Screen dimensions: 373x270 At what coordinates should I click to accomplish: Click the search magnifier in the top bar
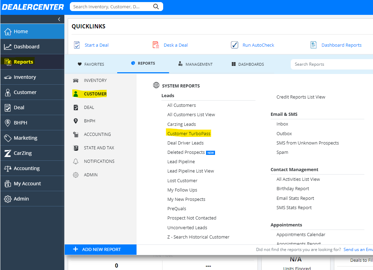(x=156, y=6)
